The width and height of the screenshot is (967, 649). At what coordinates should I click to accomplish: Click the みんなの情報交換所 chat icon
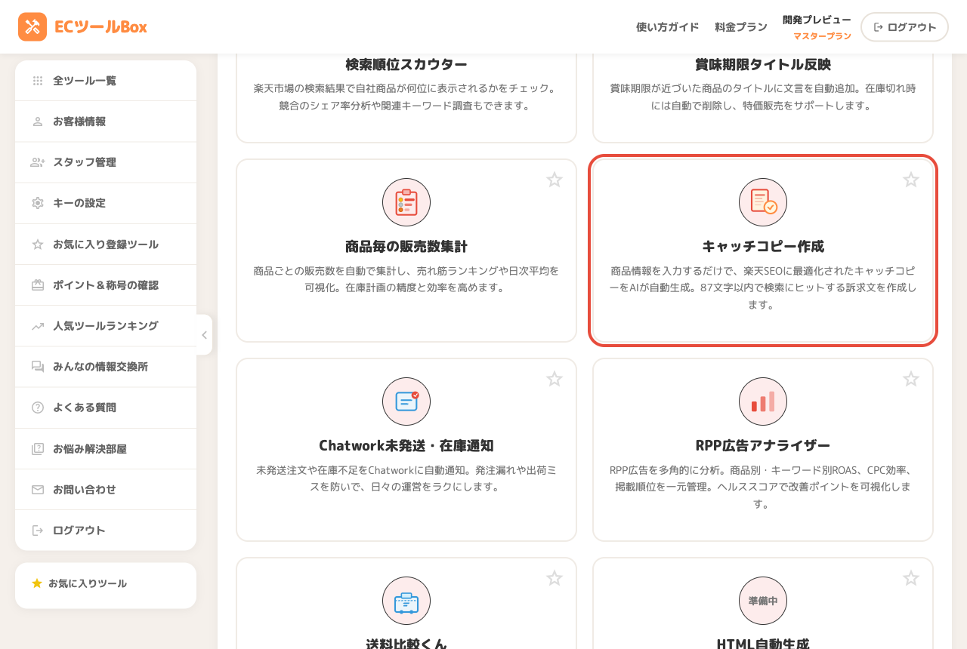[x=38, y=367]
